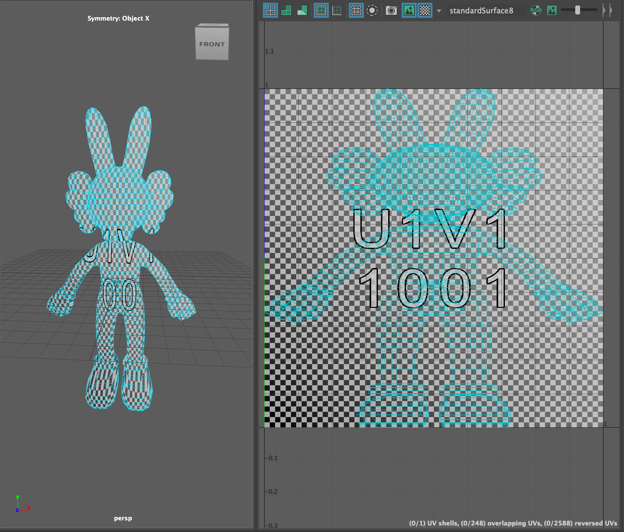
Task: Click the isolate select dashed circle icon
Action: (x=372, y=10)
